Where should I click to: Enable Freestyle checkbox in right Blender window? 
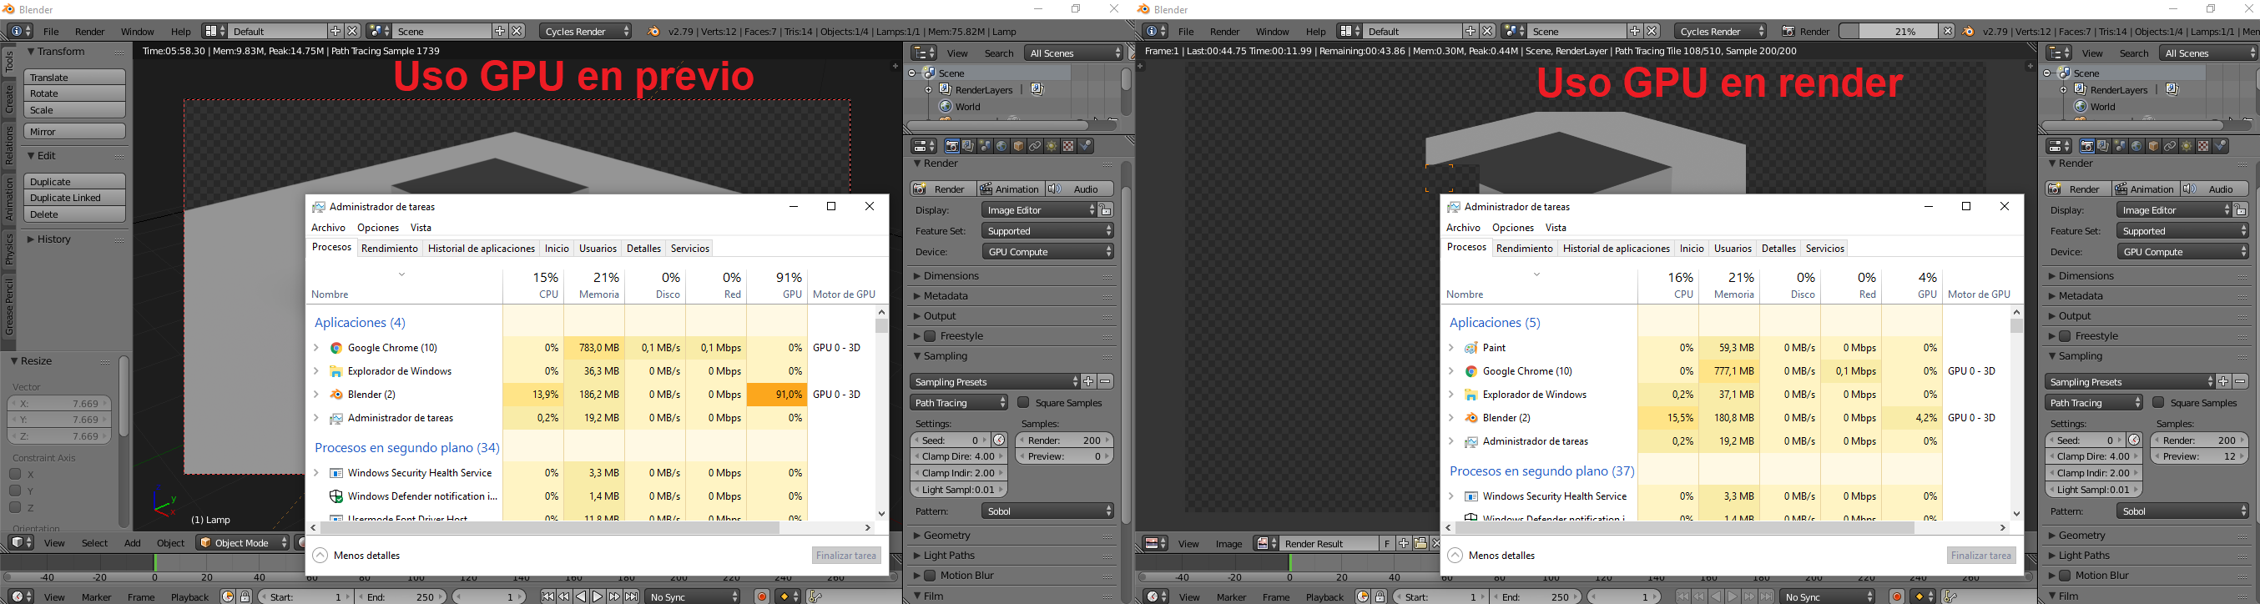click(2065, 337)
